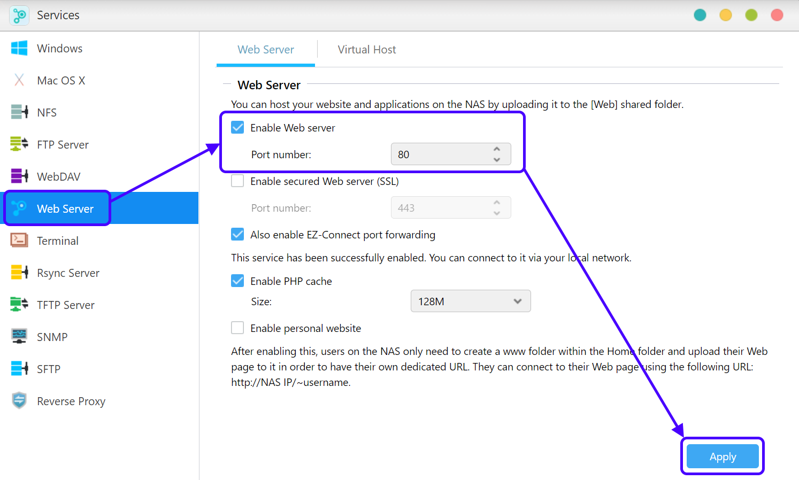Enable secured Web server (SSL) checkbox

[x=237, y=181]
